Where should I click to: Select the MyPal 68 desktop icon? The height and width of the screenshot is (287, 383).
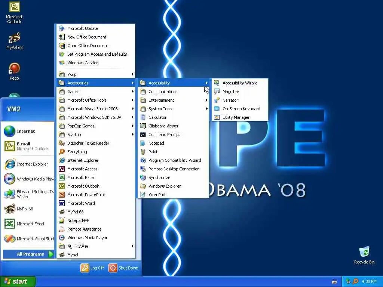[14, 41]
